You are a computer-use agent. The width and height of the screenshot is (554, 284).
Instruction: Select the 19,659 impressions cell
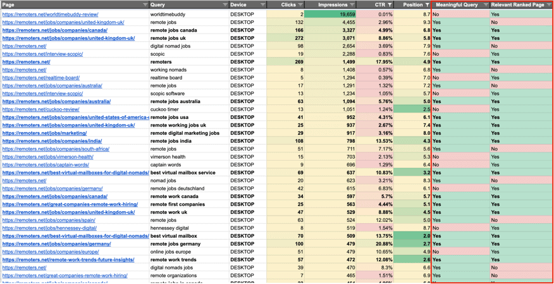[330, 15]
